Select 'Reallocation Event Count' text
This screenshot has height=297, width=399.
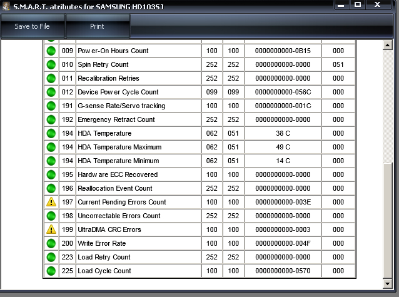coord(115,188)
